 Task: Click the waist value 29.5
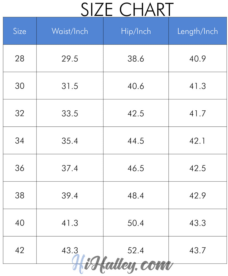pos(70,59)
